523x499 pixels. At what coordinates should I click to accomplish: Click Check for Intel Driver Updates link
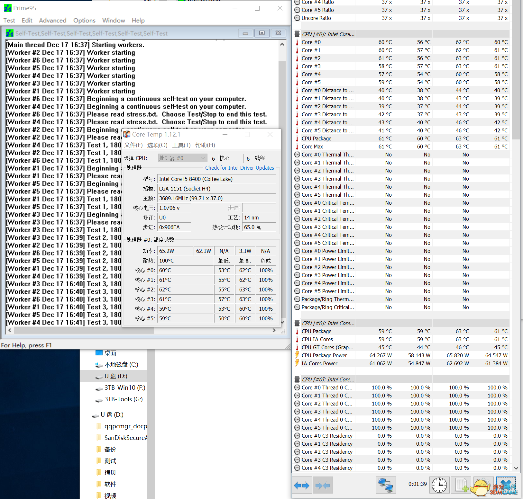(x=240, y=168)
